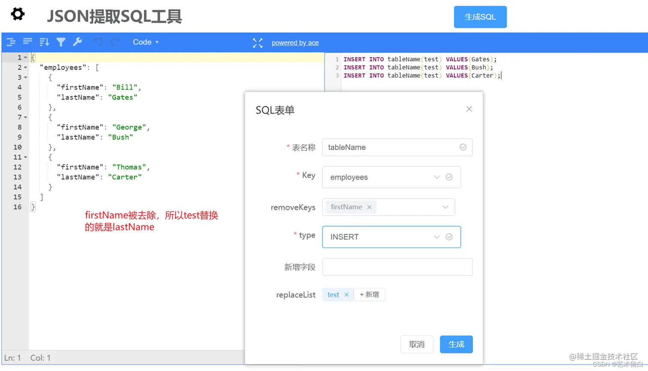Click the format JSON icon in editor toolbar
Viewport: 648px width, 371px height.
[x=11, y=42]
